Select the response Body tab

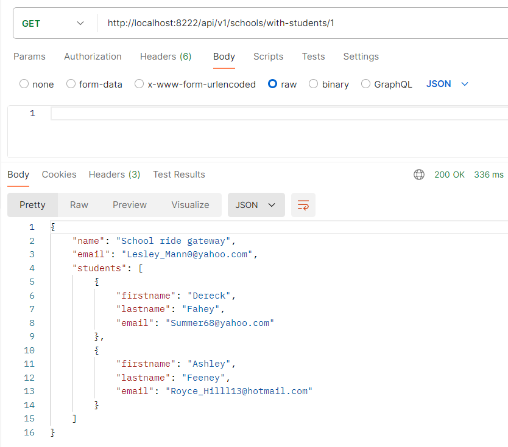(18, 175)
